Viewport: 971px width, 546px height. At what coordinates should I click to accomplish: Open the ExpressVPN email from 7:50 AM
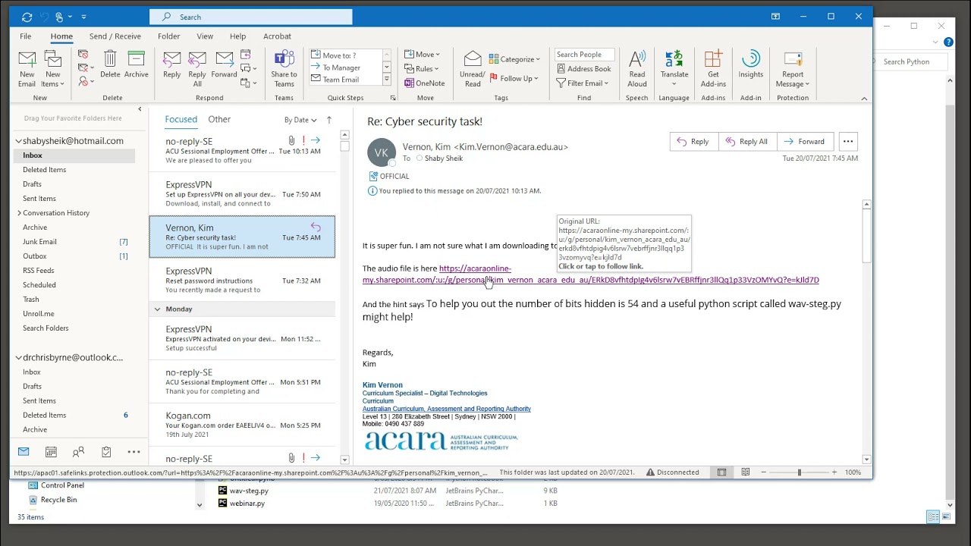pyautogui.click(x=242, y=194)
